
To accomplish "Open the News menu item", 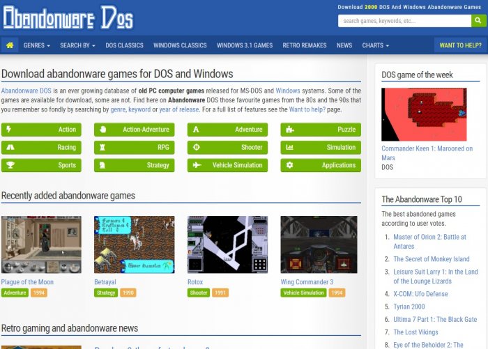I will coord(344,45).
